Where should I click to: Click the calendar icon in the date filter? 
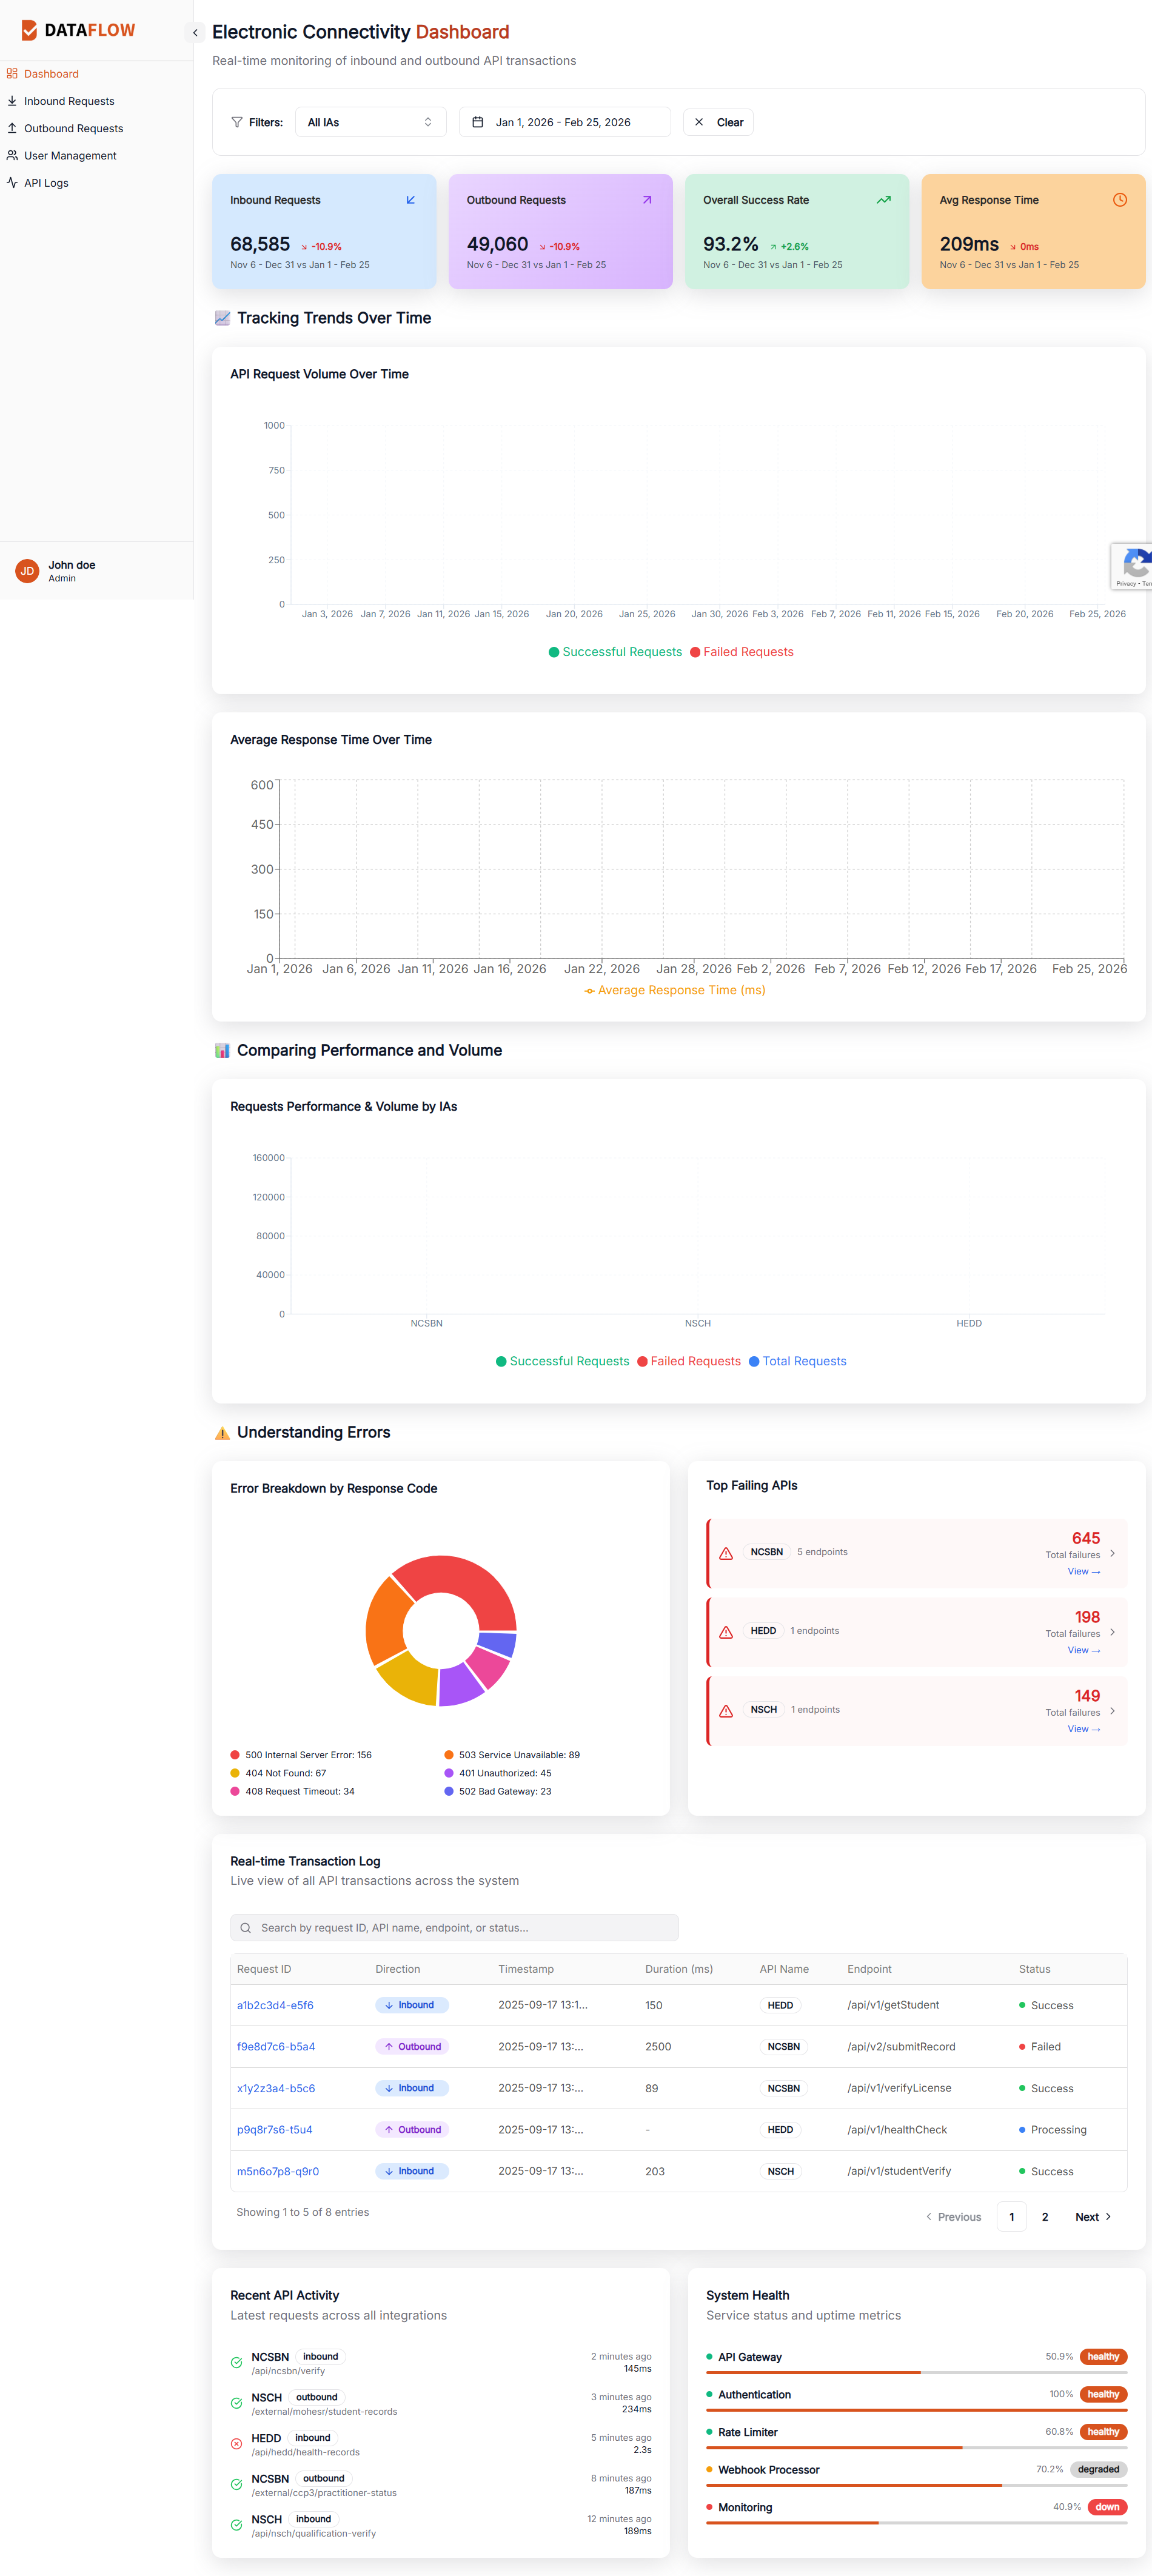(478, 122)
